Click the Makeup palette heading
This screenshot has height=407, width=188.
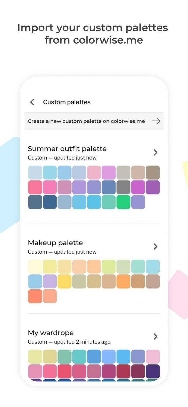(55, 243)
